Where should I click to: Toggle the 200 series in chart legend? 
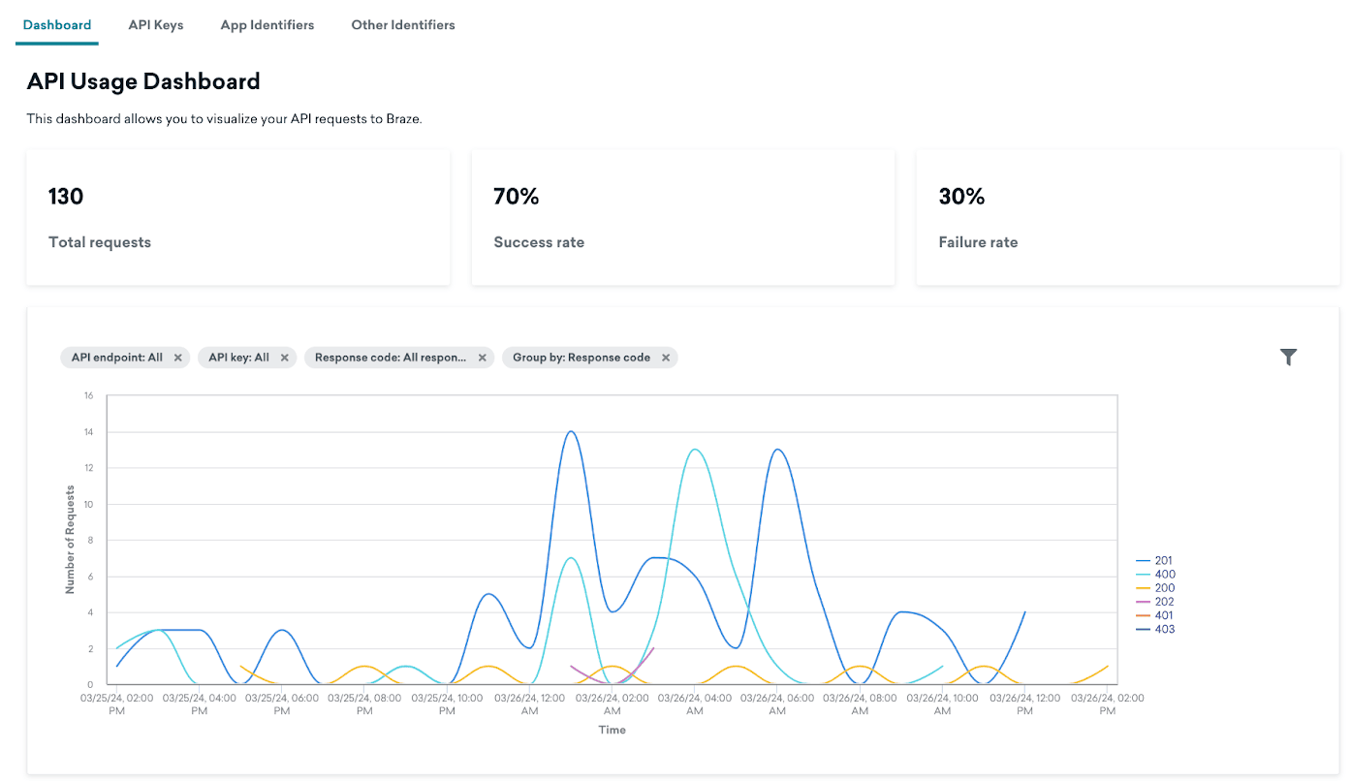click(1163, 588)
